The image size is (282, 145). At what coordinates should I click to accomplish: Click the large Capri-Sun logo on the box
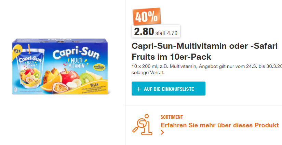(77, 54)
